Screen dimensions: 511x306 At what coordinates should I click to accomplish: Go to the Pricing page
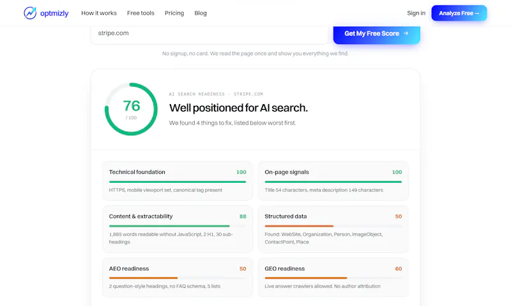[174, 13]
